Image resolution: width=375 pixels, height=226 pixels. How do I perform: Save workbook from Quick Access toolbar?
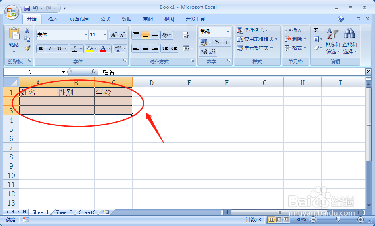pos(27,8)
